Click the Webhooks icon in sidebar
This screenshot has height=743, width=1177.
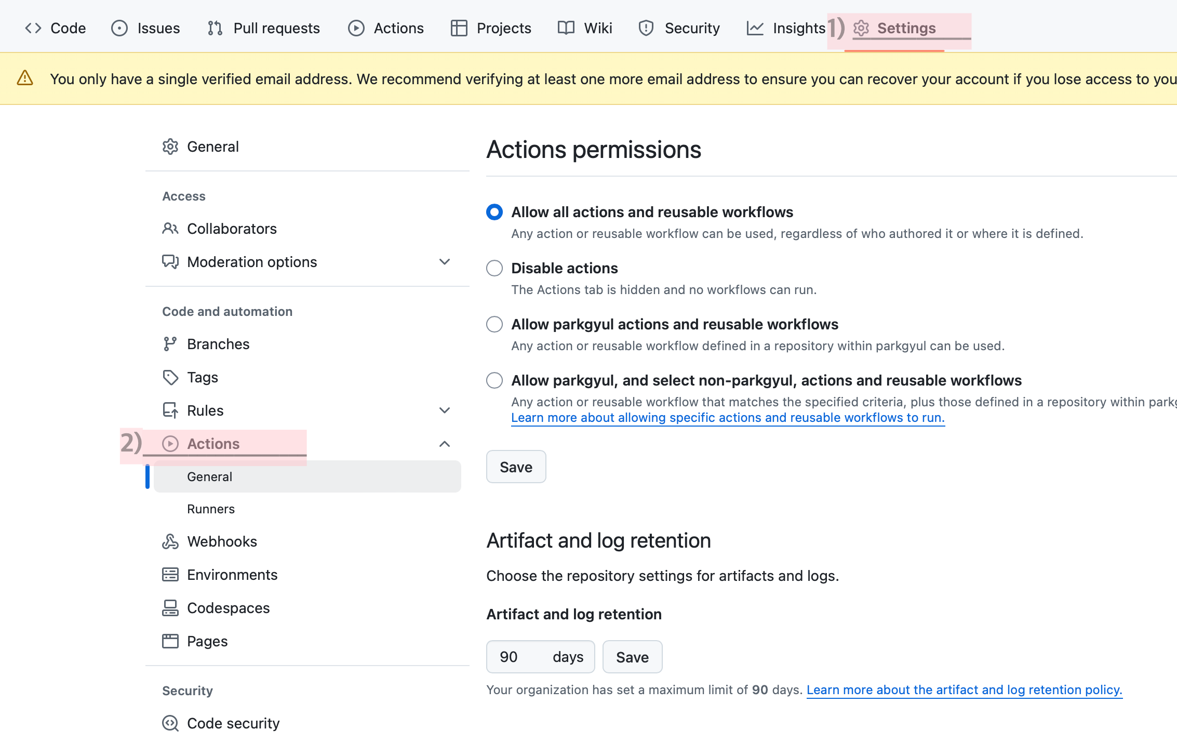(170, 541)
